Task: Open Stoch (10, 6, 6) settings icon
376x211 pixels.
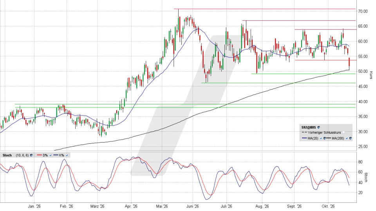Action: (x=31, y=155)
